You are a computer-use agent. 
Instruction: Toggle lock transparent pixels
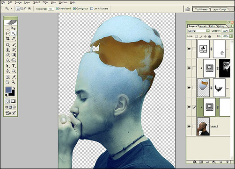coord(197,36)
